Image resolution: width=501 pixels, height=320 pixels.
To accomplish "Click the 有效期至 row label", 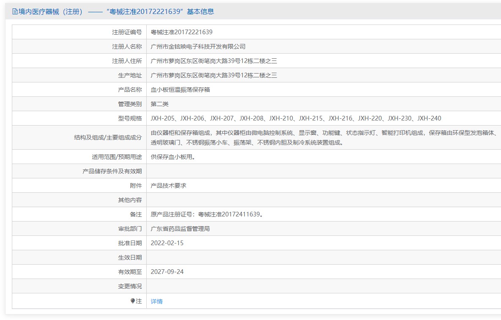I will (130, 272).
